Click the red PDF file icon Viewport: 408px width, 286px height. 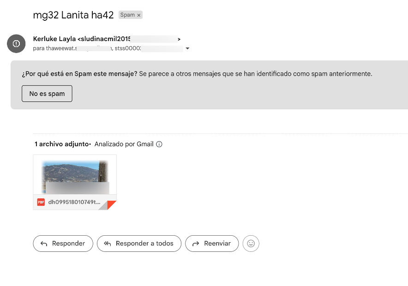coord(41,202)
